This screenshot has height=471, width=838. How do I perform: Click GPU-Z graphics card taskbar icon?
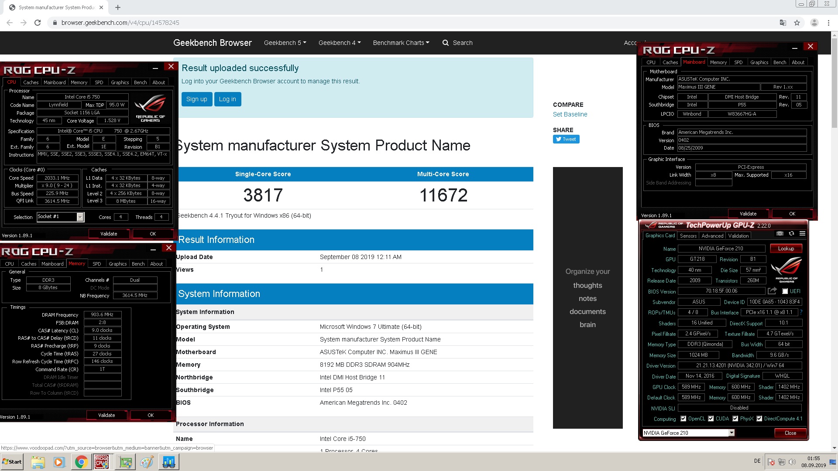[125, 462]
